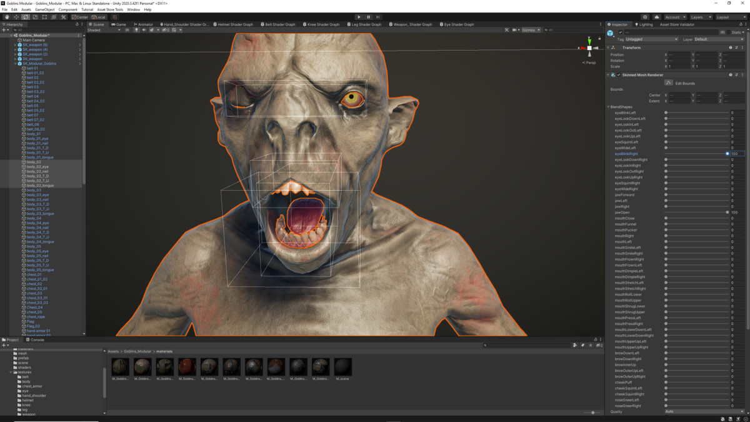Toggle Skinned Mesh Renderer enabled checkbox
Screen dimensions: 750x422
click(x=619, y=74)
